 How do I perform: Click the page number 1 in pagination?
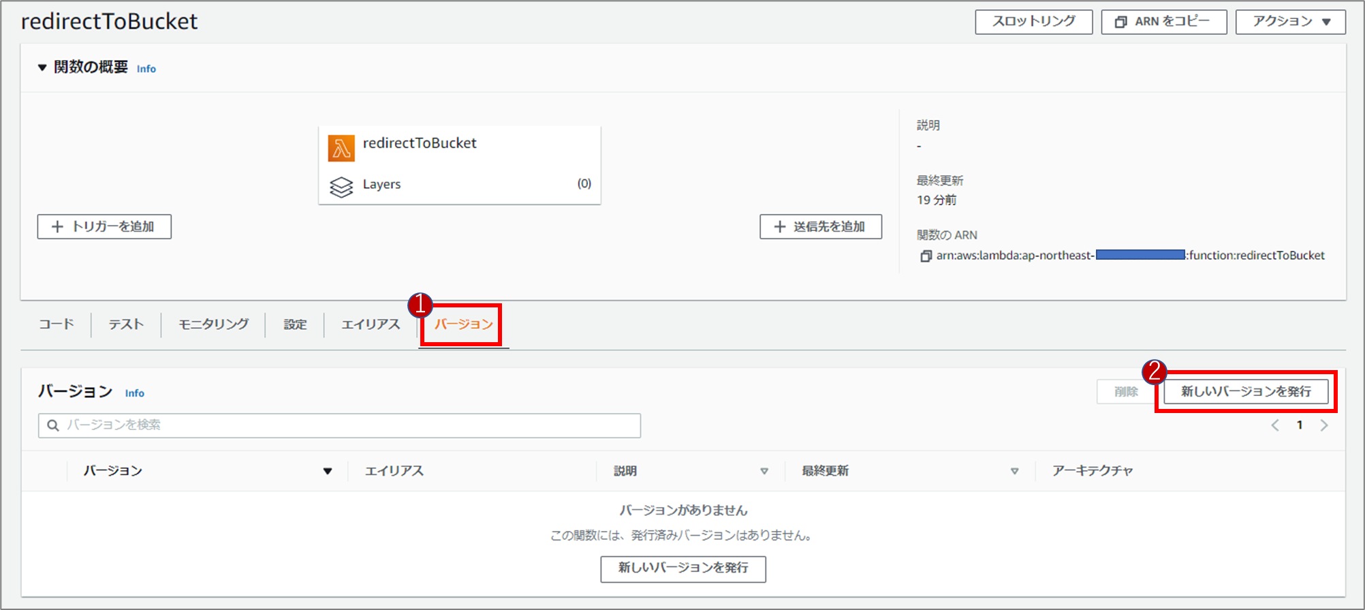tap(1300, 425)
